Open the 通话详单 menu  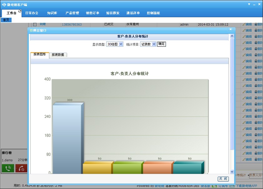pyautogui.click(x=133, y=13)
